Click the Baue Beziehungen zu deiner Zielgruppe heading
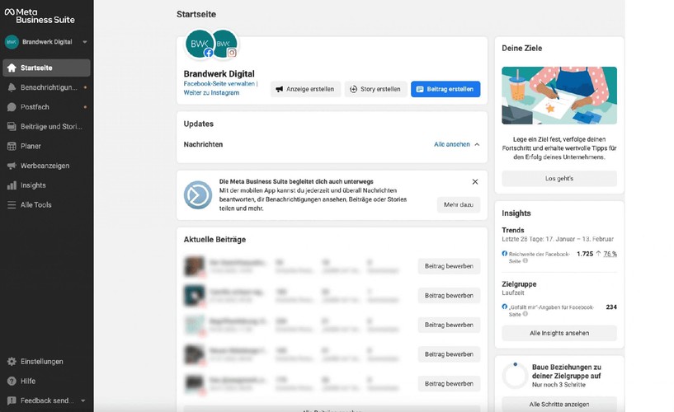Viewport: 674px width, 412px height. (x=567, y=372)
